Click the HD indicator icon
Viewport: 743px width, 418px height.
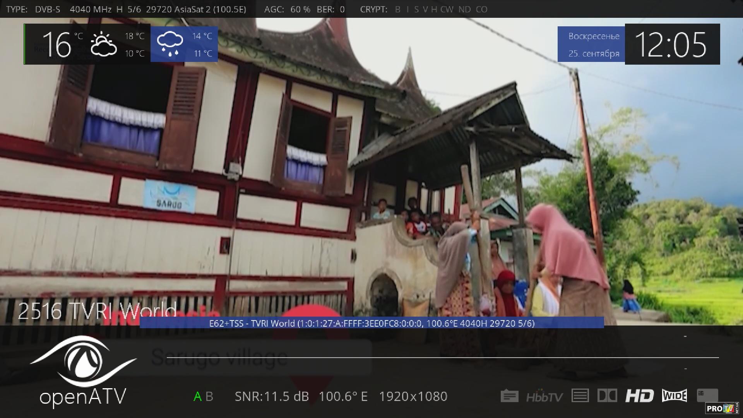639,396
